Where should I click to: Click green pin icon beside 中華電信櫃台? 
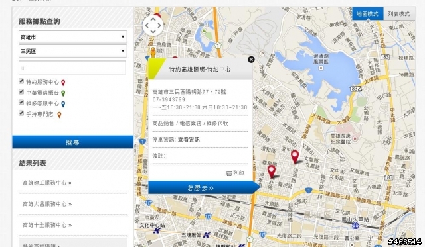click(x=63, y=93)
